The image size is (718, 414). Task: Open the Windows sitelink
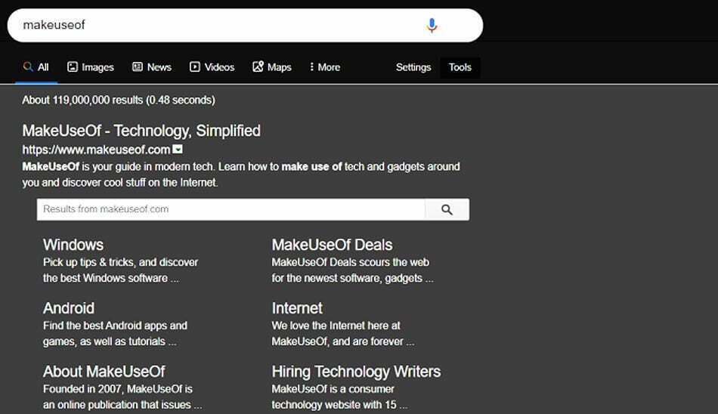73,245
